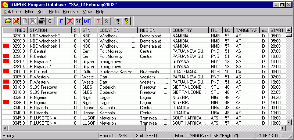Image resolution: width=294 pixels, height=140 pixels.
Task: Close database using crossed-out folder icon
Action: 17,21
